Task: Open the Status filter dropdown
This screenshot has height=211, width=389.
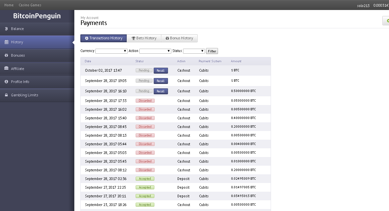Action: tap(194, 51)
